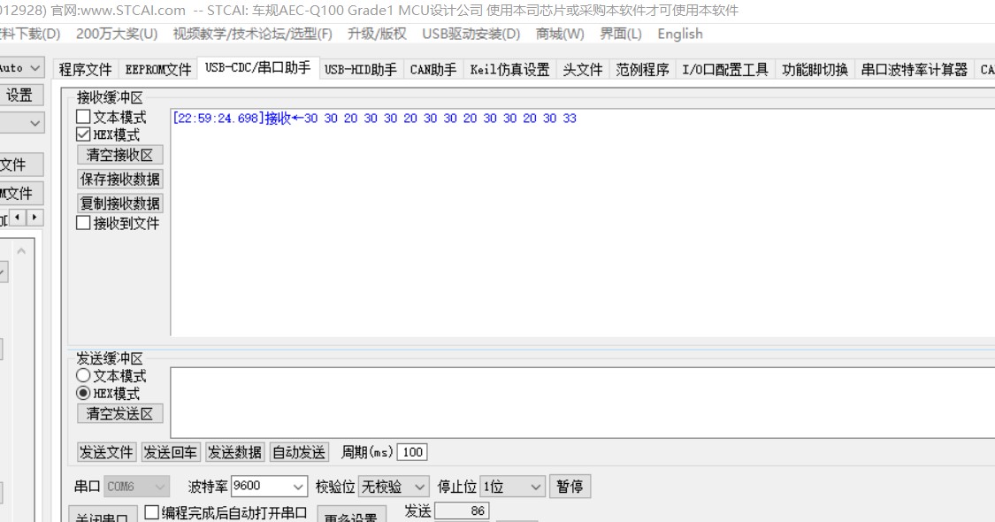Screen dimensions: 995x522
Task: Click 发送文件 button
Action: (106, 452)
